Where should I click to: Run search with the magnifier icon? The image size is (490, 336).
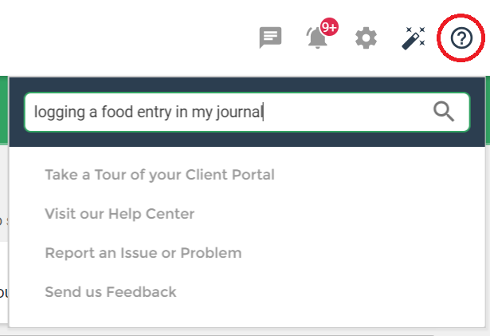(444, 112)
